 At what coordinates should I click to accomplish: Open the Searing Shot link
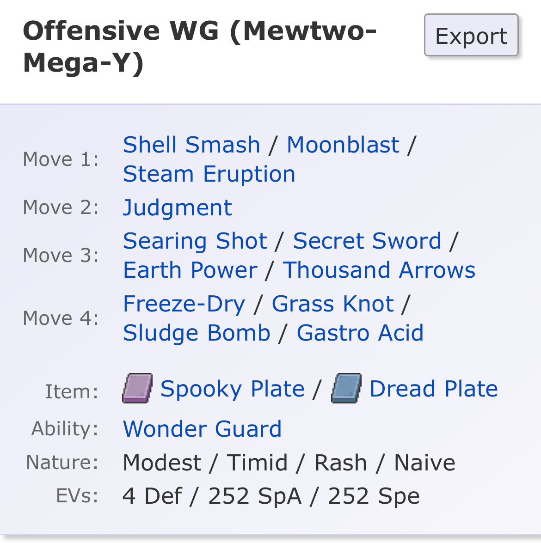click(195, 241)
